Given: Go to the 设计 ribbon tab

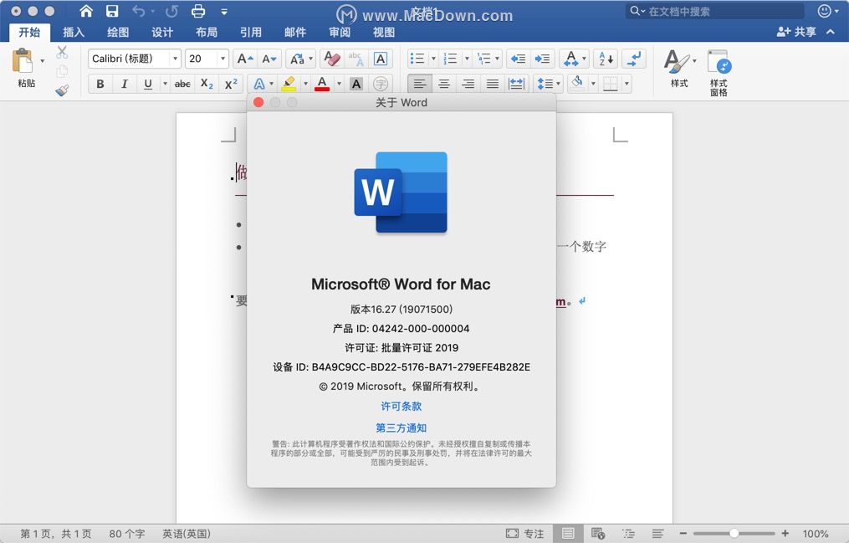Looking at the screenshot, I should pos(162,33).
